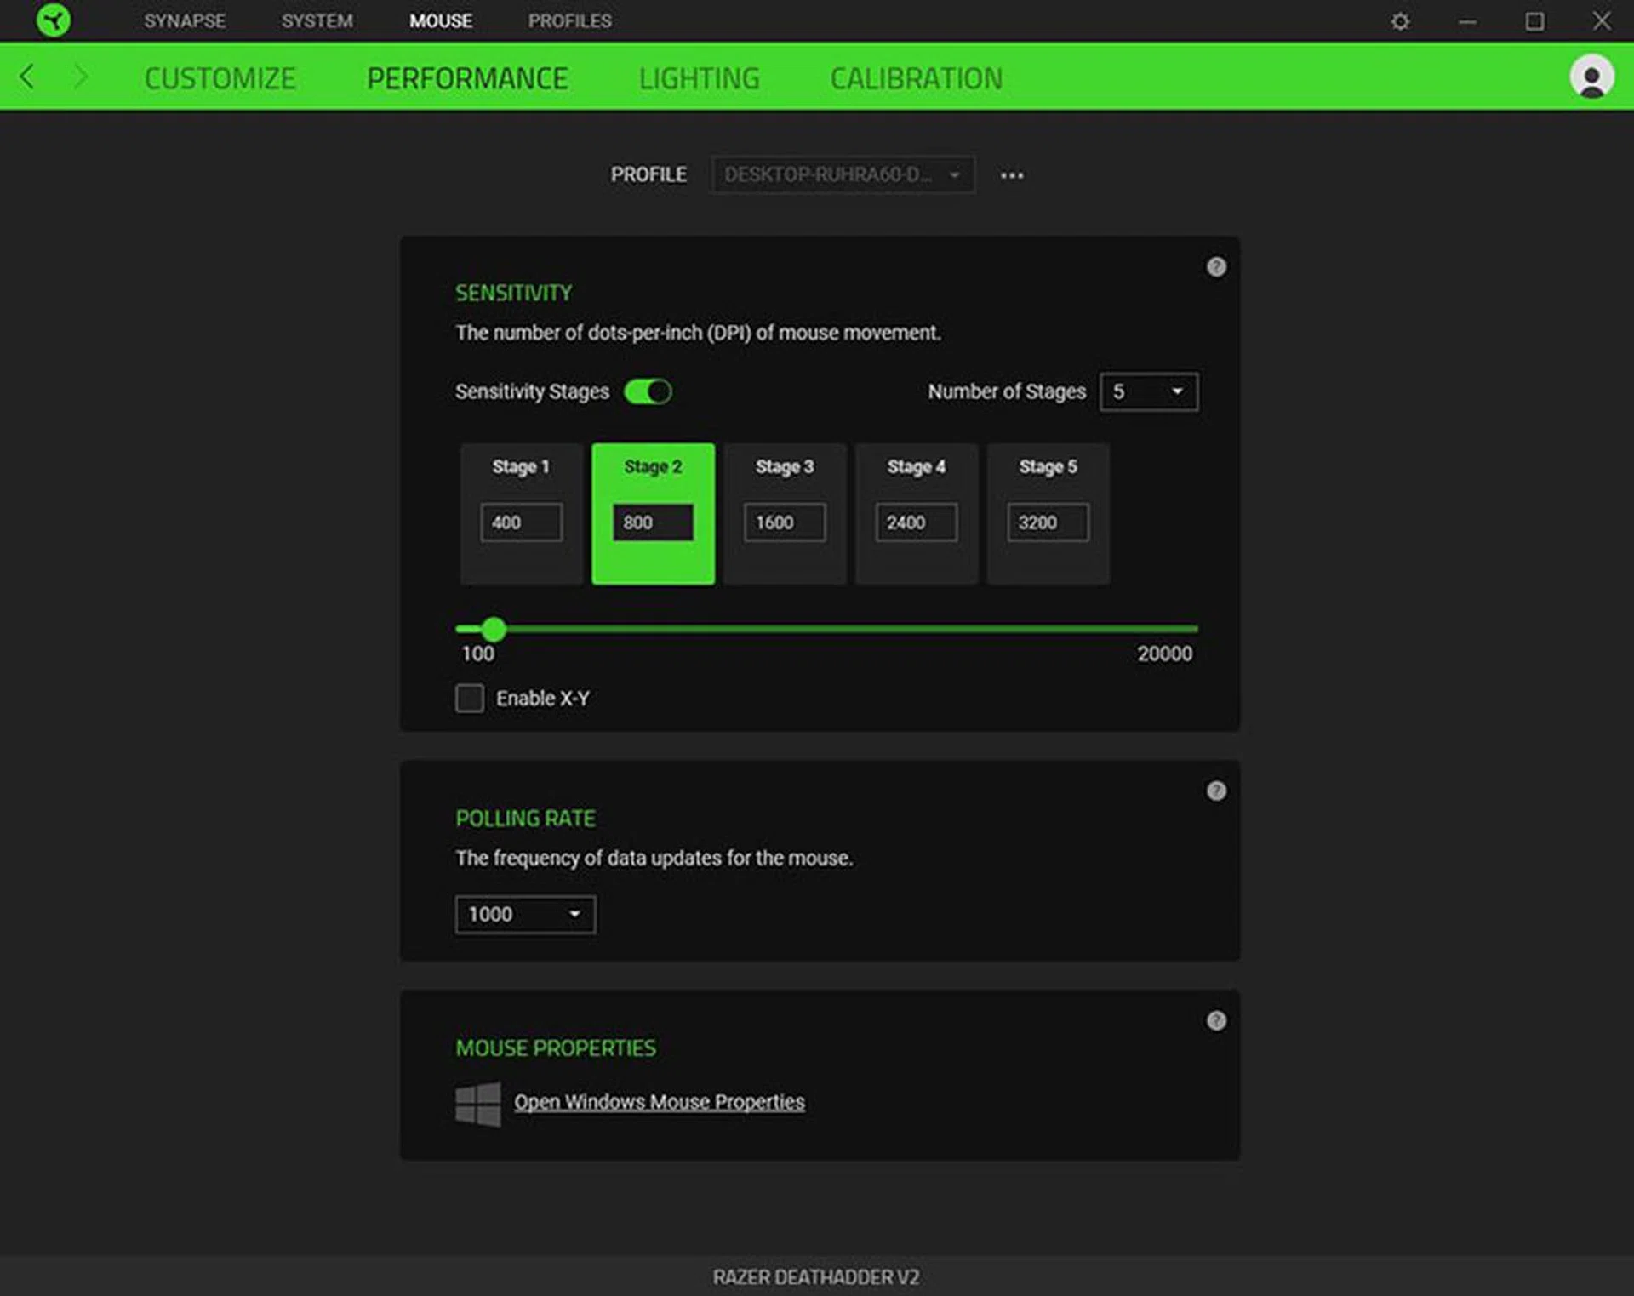Screen dimensions: 1634x1296
Task: Click the Windows logo icon
Action: click(x=478, y=1104)
